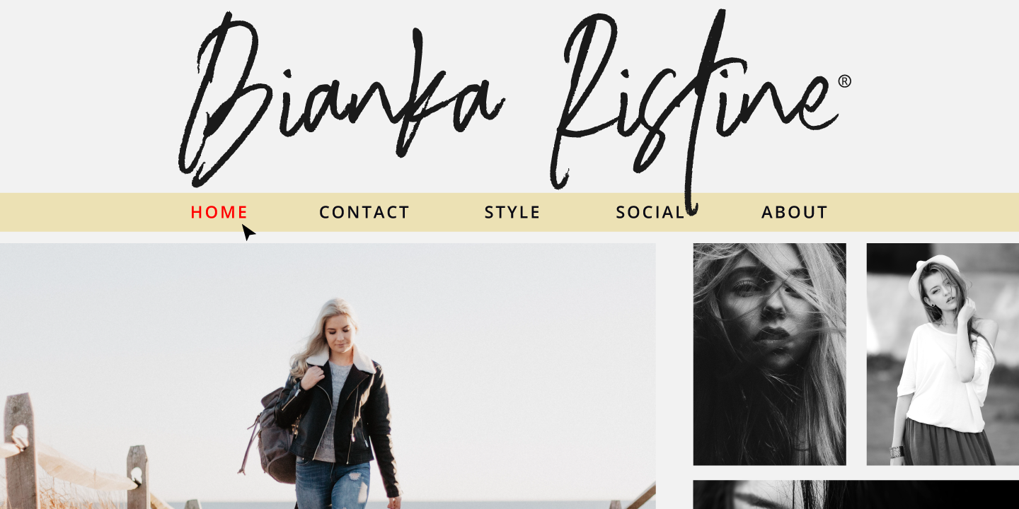1019x509 pixels.
Task: Click the registered trademark symbol
Action: coord(845,81)
